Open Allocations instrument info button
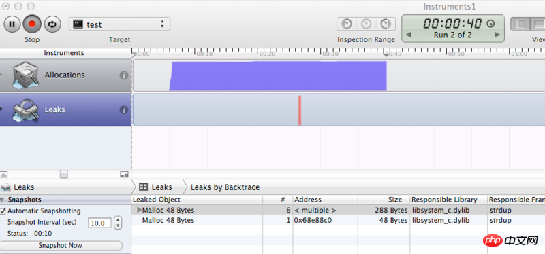The height and width of the screenshot is (254, 545). pos(124,75)
